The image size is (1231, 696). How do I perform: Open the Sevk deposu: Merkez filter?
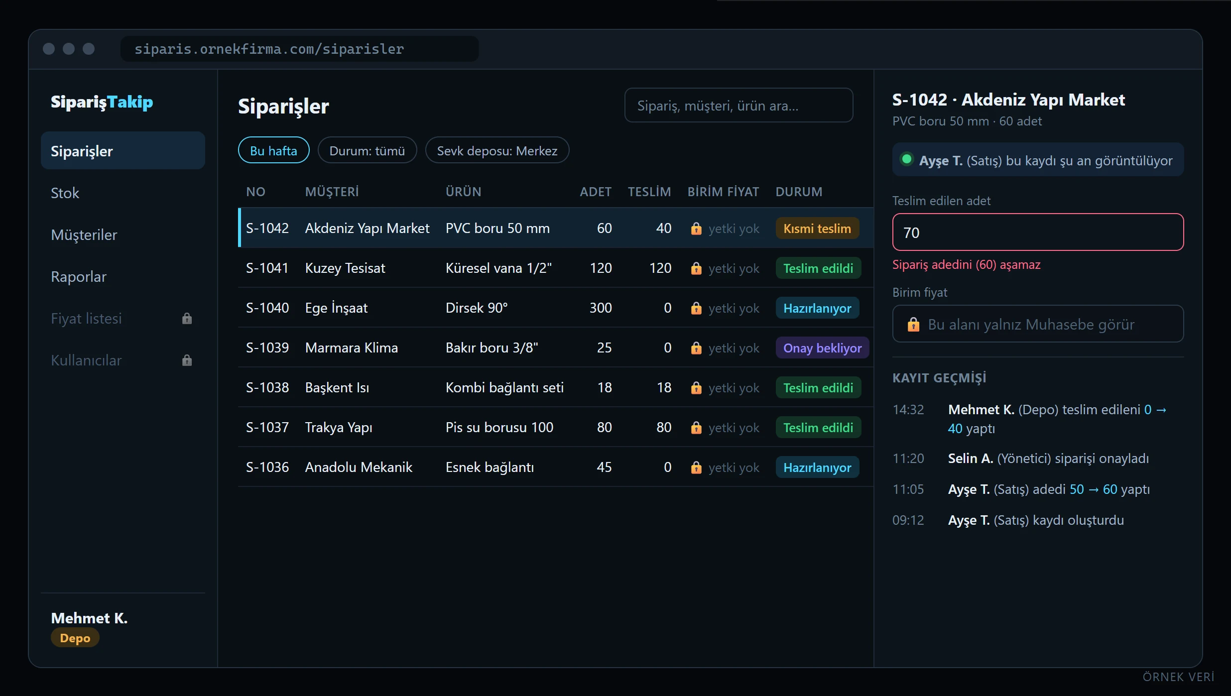coord(497,150)
